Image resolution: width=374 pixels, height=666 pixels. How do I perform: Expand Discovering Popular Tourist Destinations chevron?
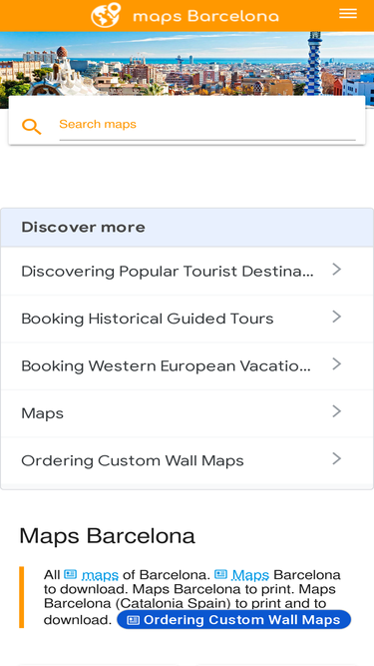pyautogui.click(x=337, y=270)
